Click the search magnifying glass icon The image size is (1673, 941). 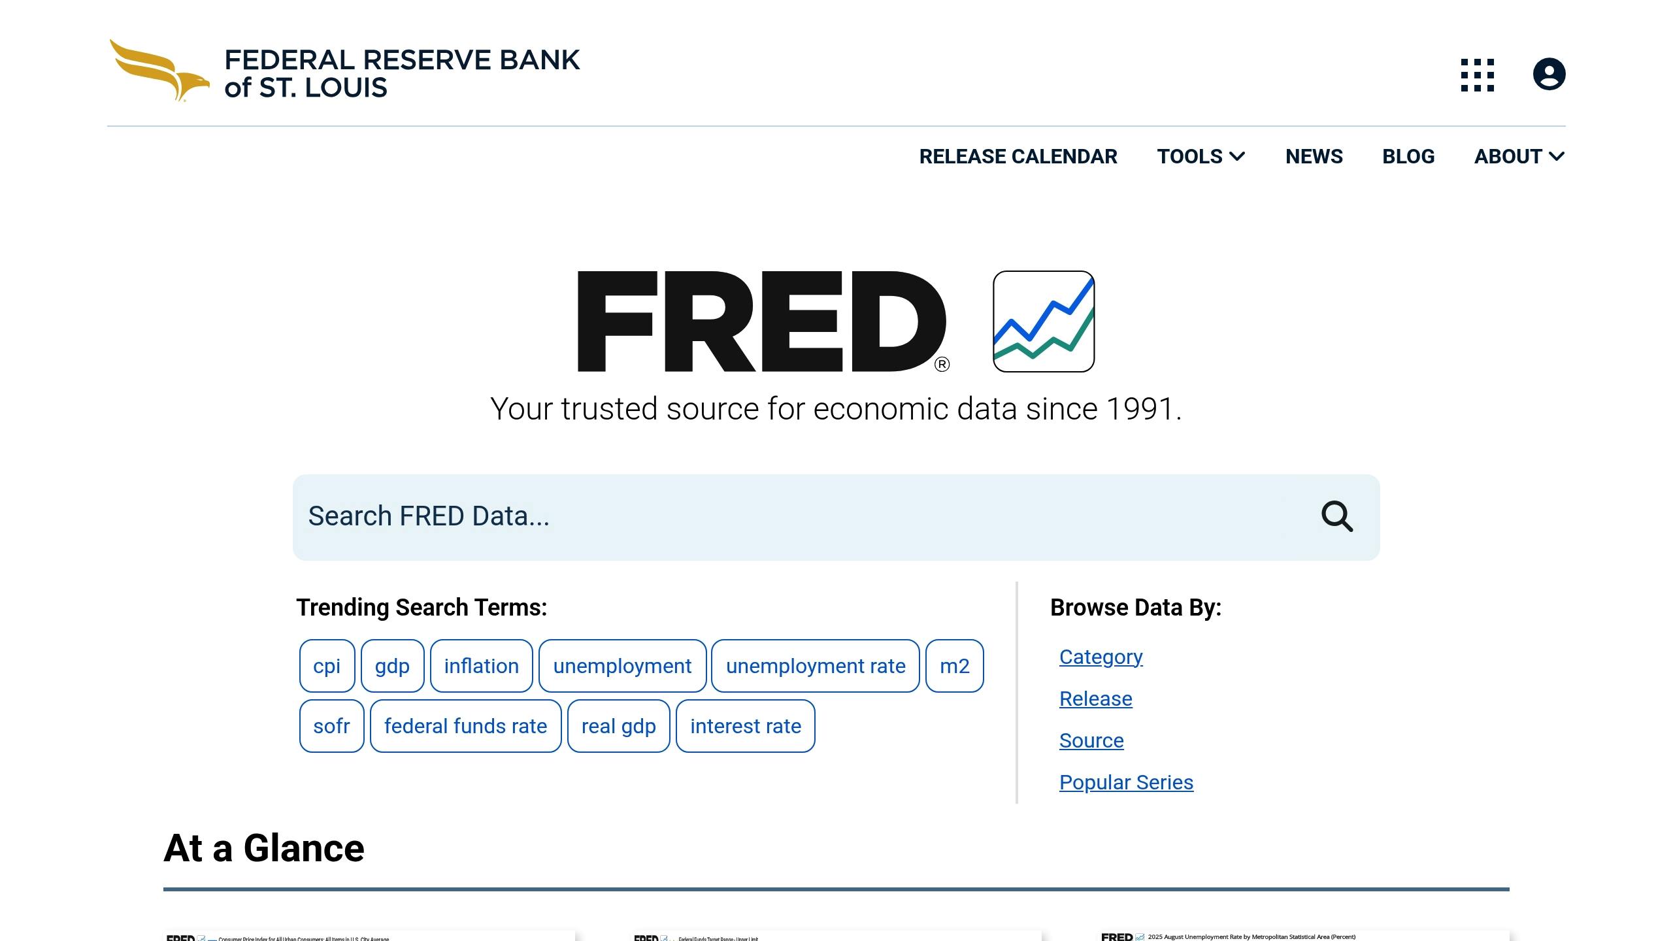coord(1337,517)
